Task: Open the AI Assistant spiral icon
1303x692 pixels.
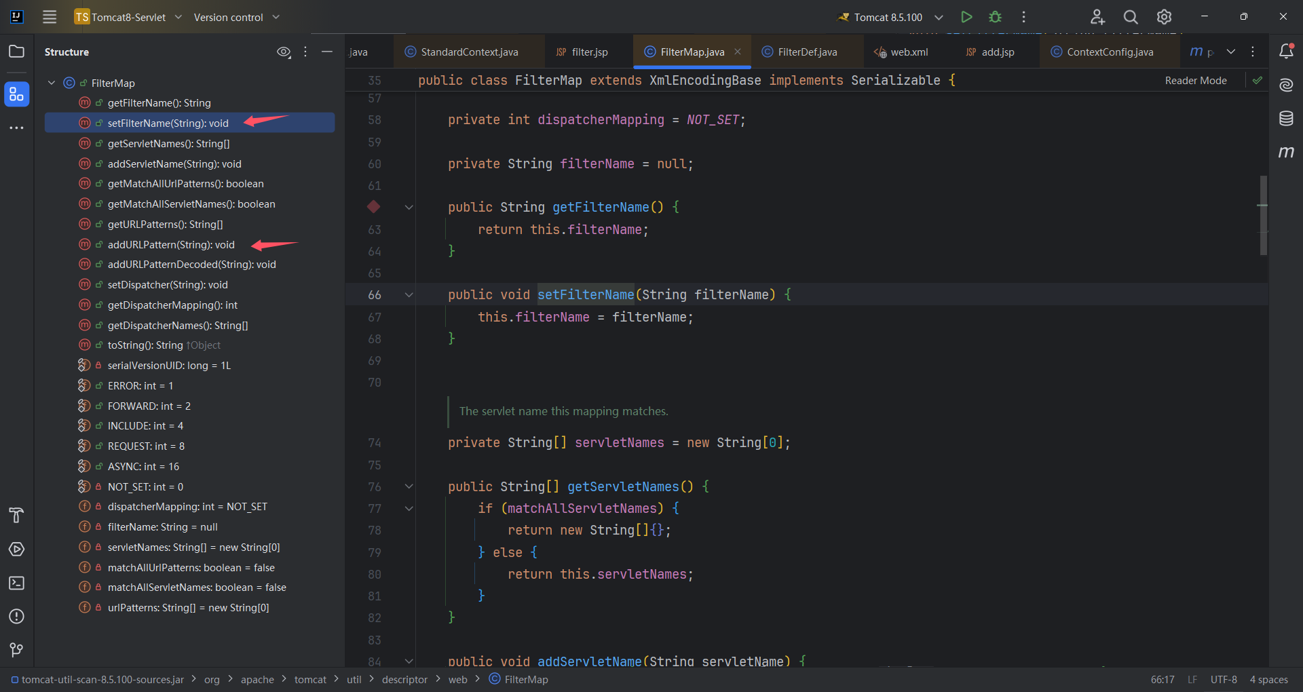Action: (1286, 85)
